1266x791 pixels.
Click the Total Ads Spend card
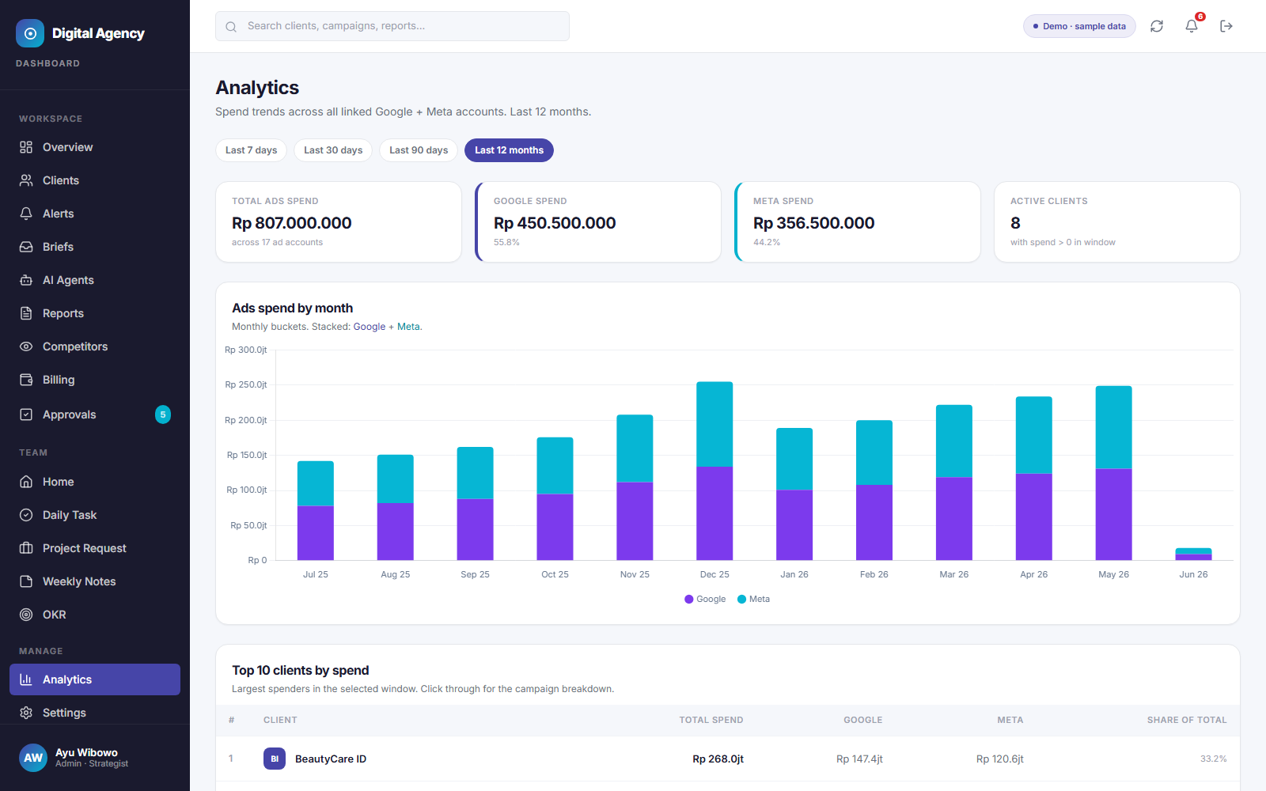(339, 221)
